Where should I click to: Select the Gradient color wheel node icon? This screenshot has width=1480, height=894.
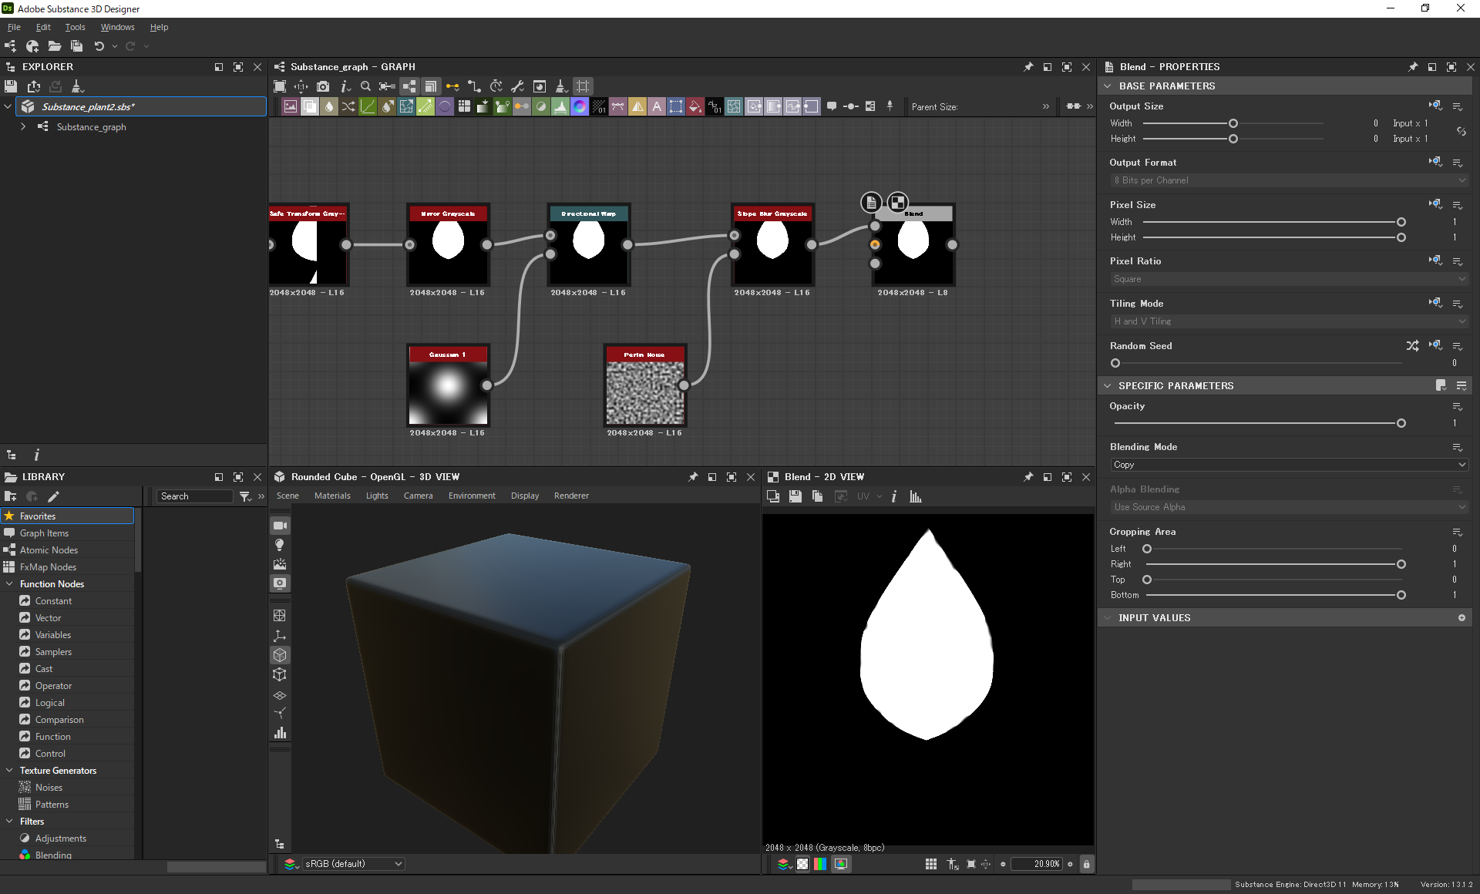(580, 106)
